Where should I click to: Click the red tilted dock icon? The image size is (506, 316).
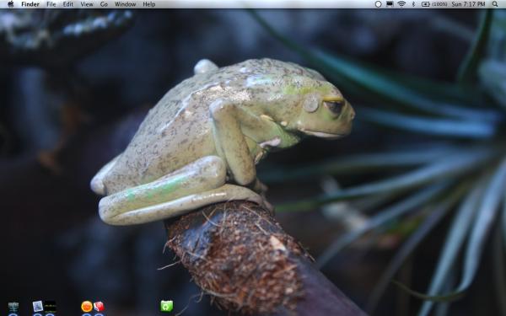pyautogui.click(x=99, y=307)
